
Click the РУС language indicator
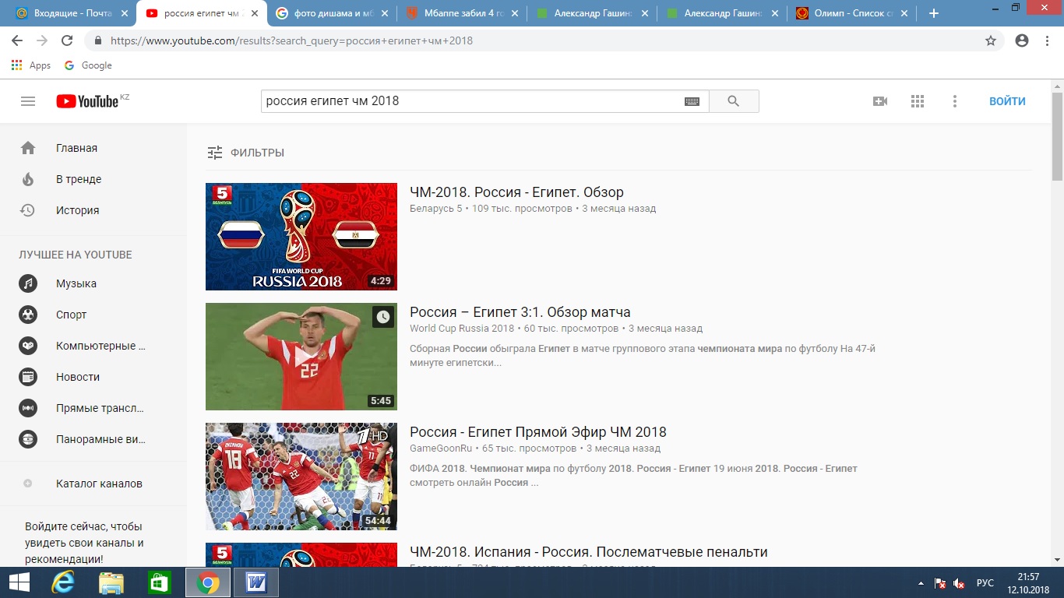tap(985, 583)
